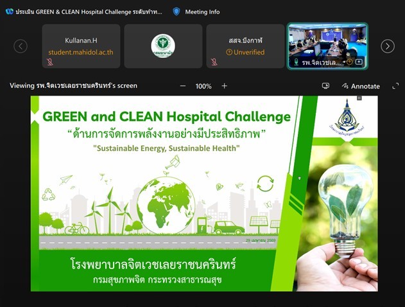Zoom out shared screen with minus
Screen dimensions: 405x307
click(x=183, y=86)
